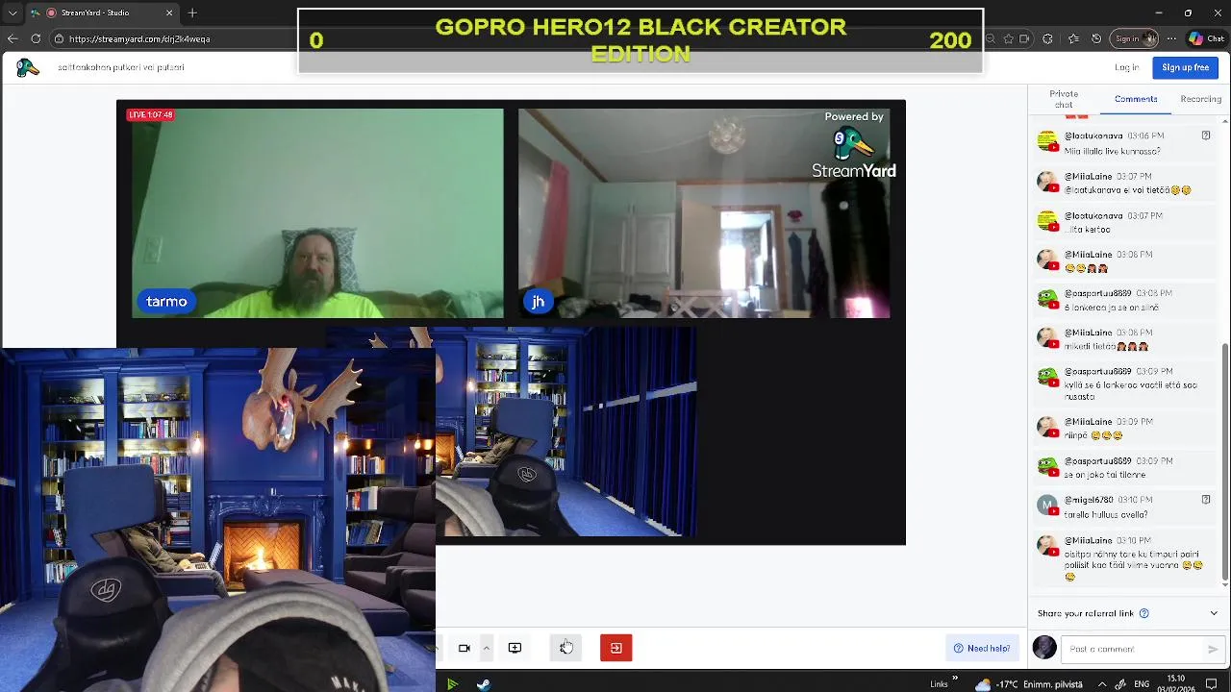
Task: Click the red leave studio button
Action: point(616,648)
